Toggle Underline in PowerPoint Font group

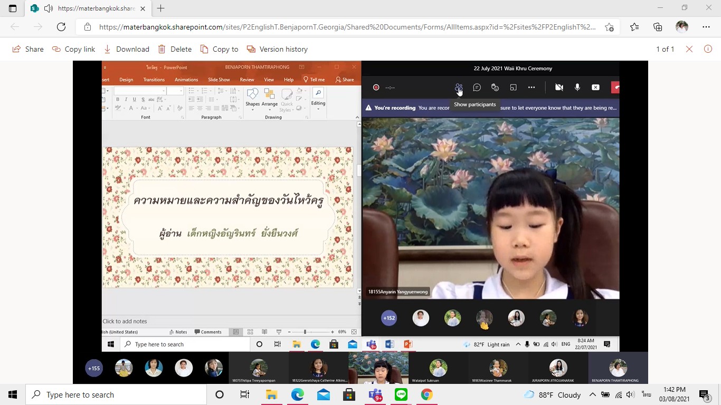[x=135, y=99]
